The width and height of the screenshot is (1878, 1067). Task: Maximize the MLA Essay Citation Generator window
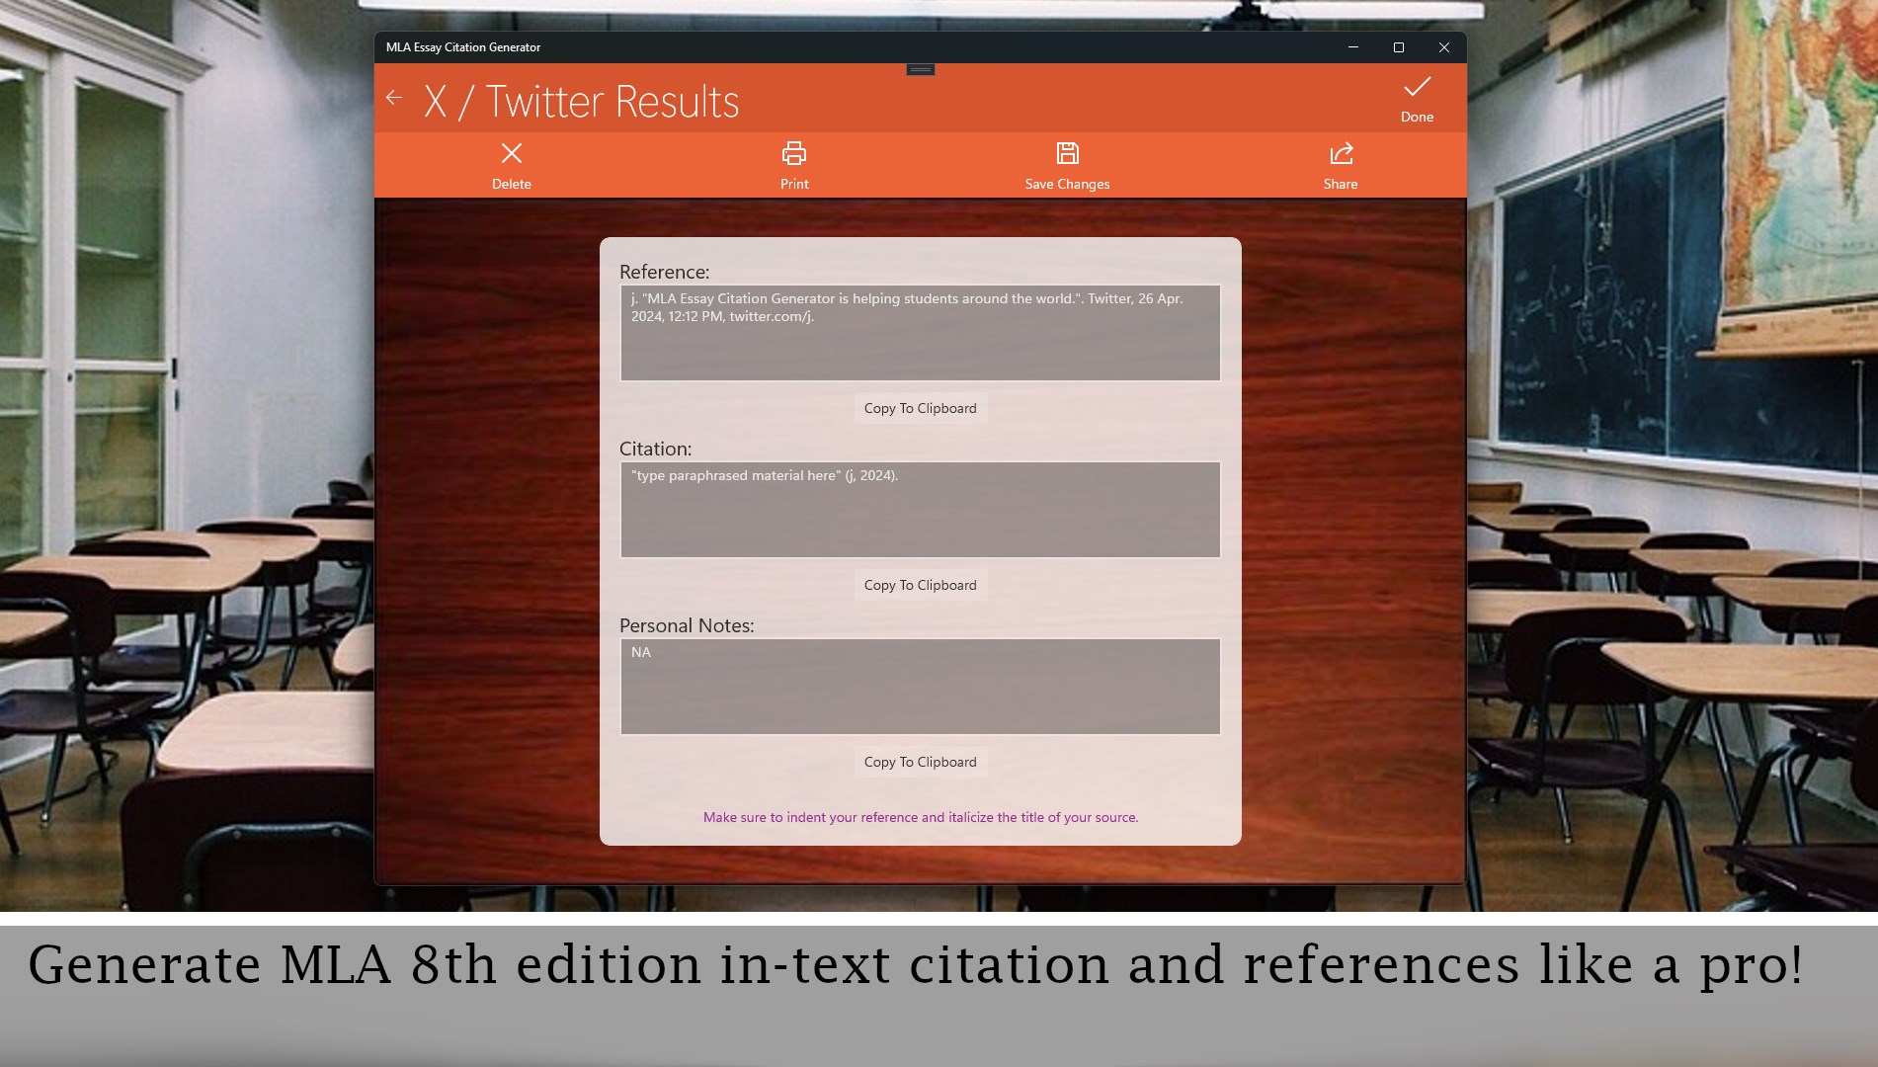pyautogui.click(x=1399, y=47)
